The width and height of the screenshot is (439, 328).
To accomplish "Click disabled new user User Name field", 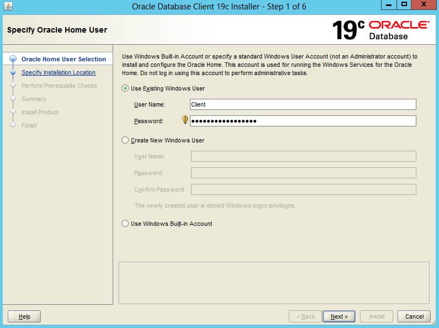I will pos(304,156).
